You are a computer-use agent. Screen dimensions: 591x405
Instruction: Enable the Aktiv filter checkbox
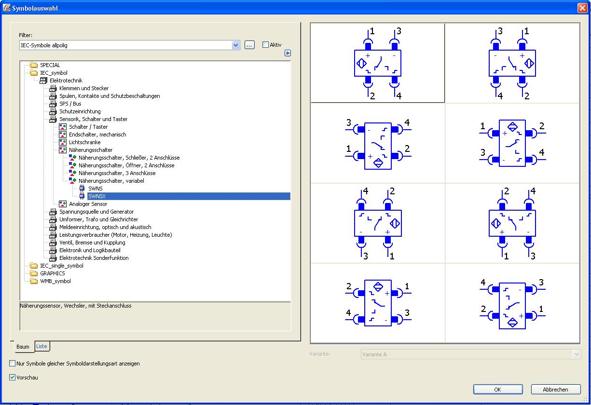pyautogui.click(x=265, y=45)
